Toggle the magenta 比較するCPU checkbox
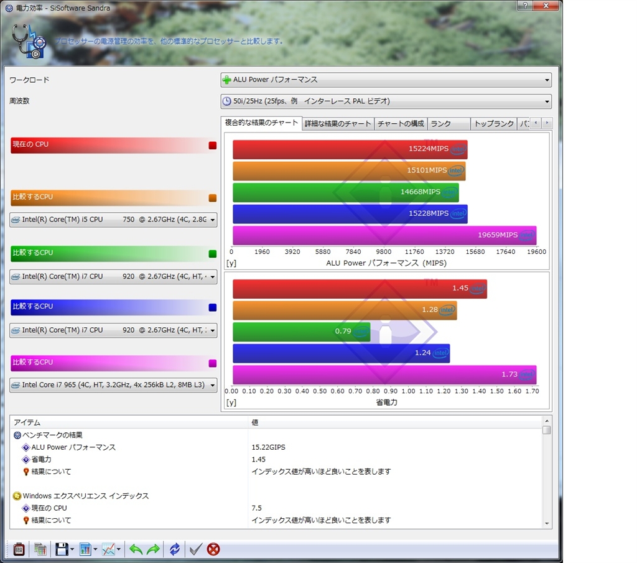Viewport: 637px width, 563px height. coord(213,363)
